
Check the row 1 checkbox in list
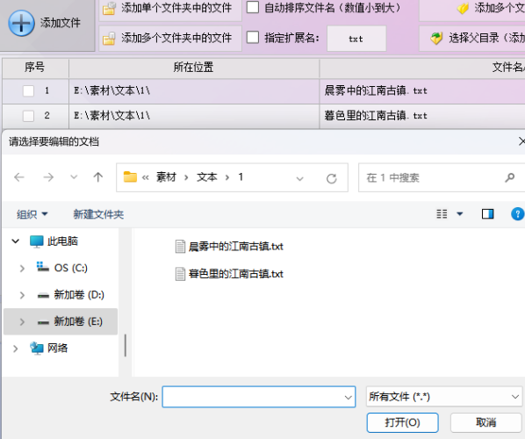(28, 90)
